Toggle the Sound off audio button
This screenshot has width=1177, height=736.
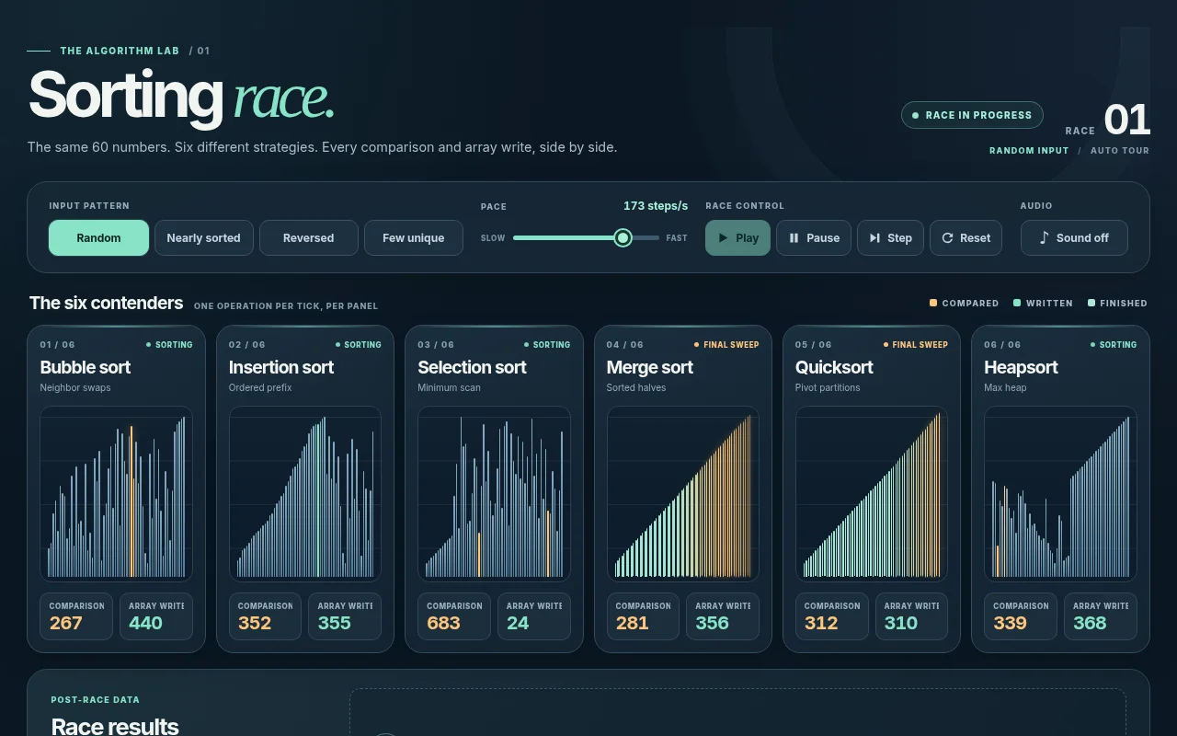(1074, 237)
